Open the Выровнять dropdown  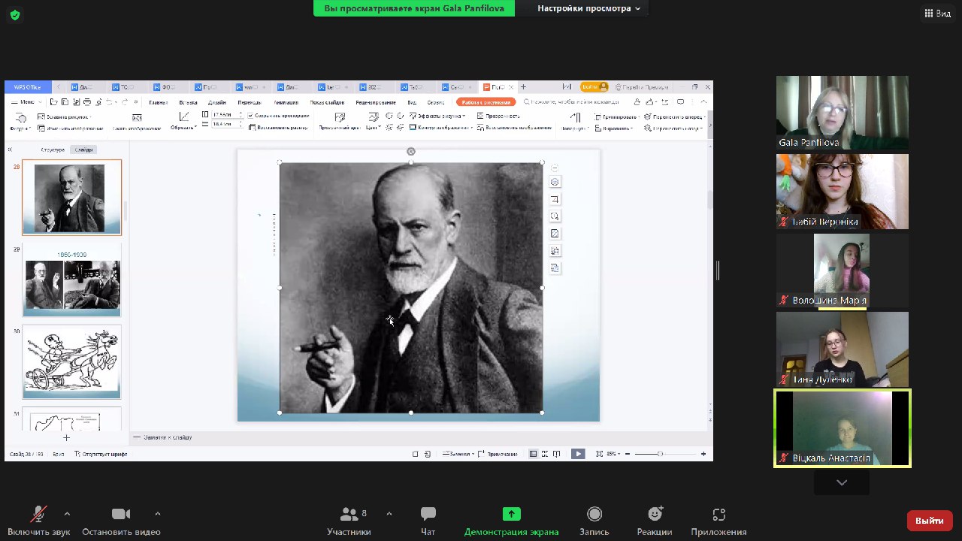[x=613, y=128]
